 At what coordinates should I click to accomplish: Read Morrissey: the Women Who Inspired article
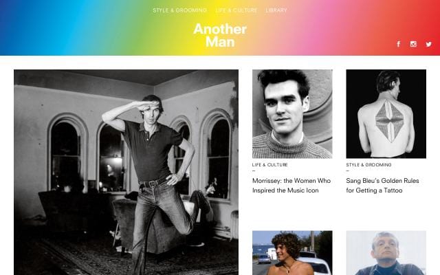291,185
